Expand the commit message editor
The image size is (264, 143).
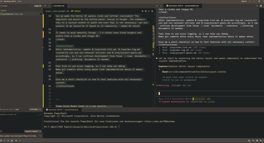pyautogui.click(x=40, y=115)
